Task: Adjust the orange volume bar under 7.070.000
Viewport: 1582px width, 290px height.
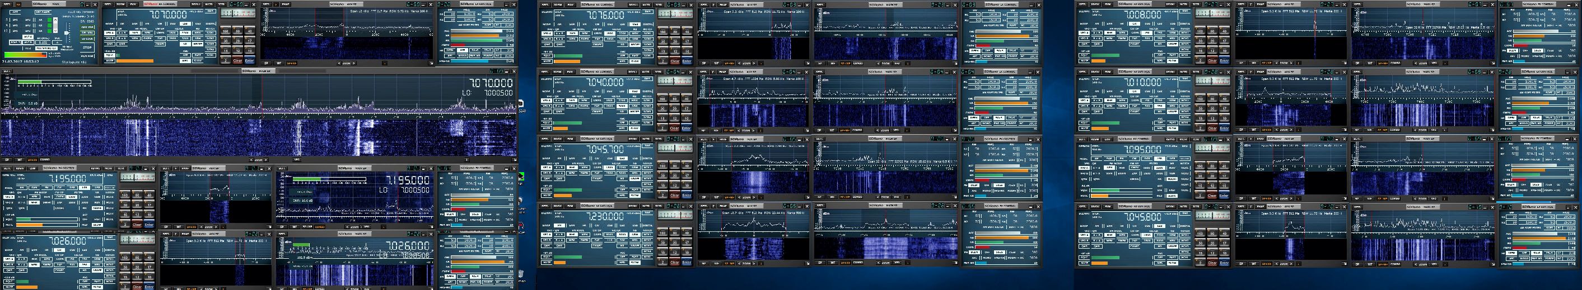Action: pos(134,61)
